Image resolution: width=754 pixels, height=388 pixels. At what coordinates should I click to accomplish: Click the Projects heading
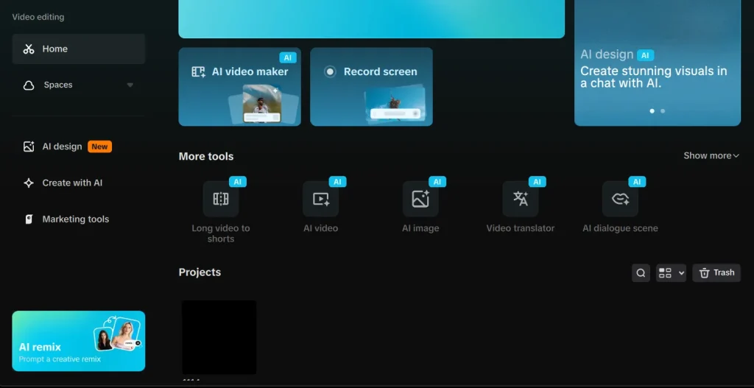point(200,272)
